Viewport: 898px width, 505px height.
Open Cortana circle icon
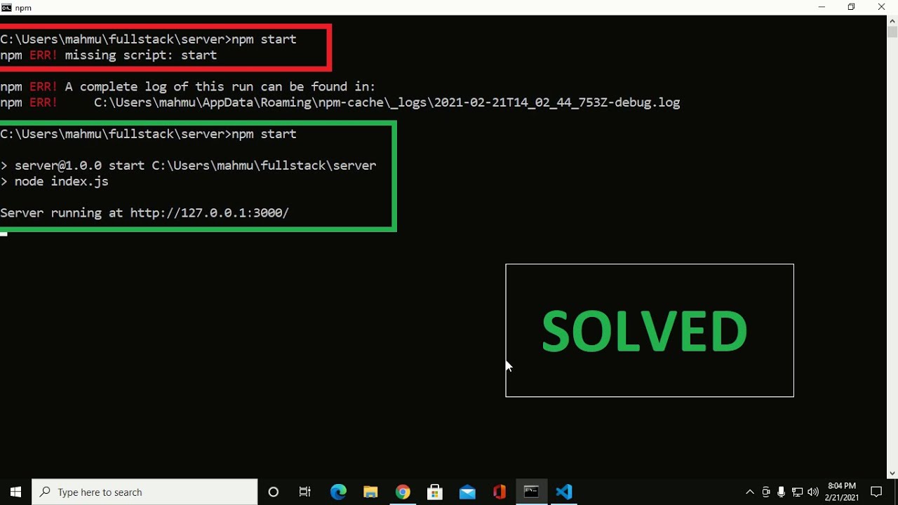coord(274,492)
